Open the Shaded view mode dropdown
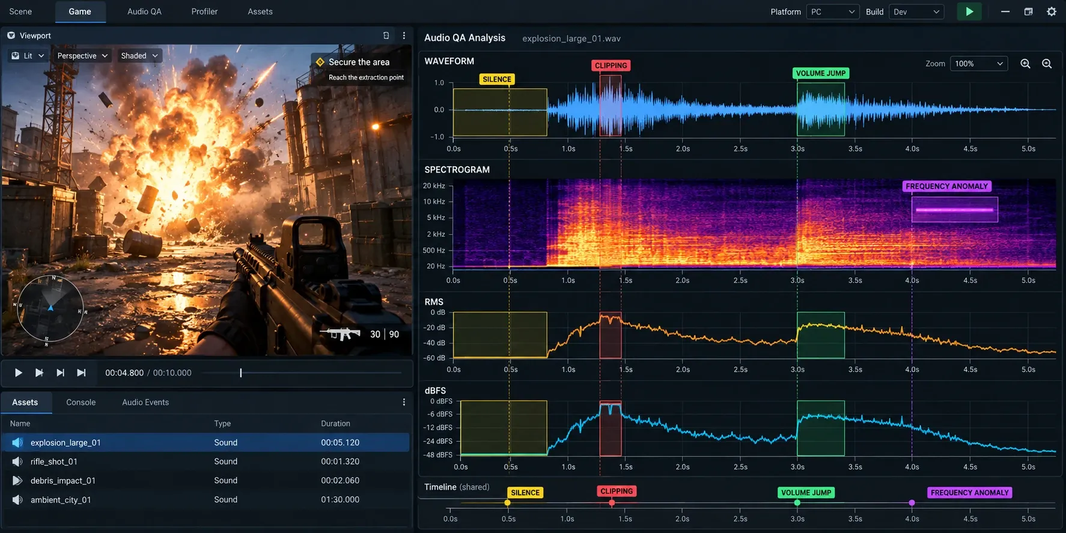Image resolution: width=1066 pixels, height=533 pixels. tap(139, 56)
